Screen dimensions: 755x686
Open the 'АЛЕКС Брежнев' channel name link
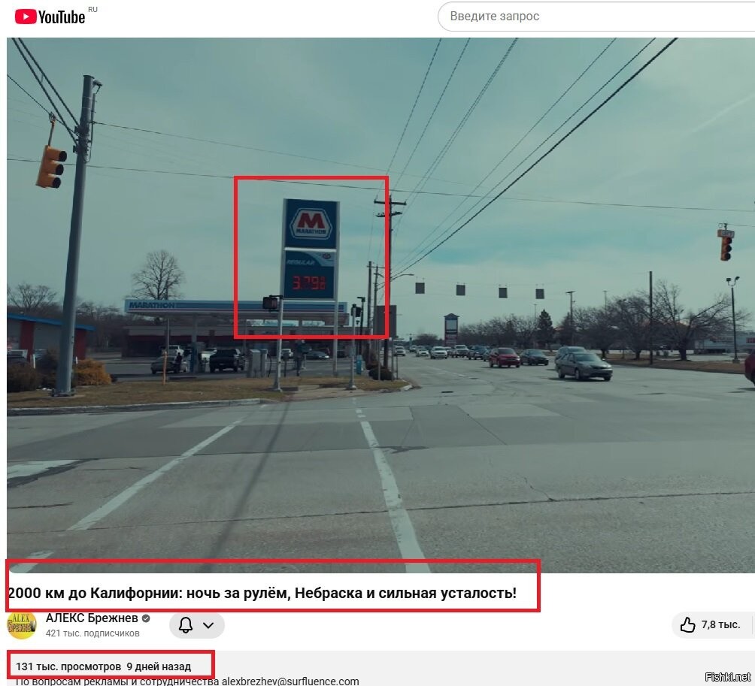92,618
